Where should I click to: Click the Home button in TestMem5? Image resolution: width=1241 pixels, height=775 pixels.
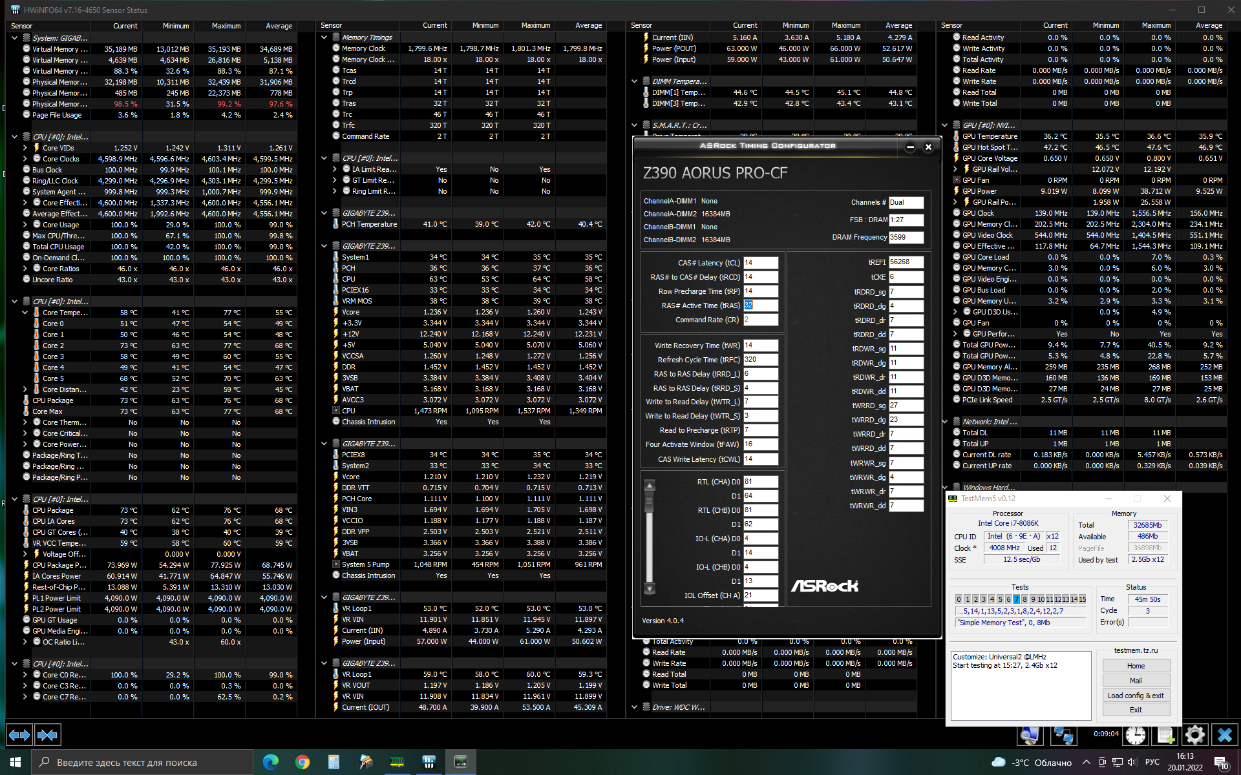click(x=1136, y=666)
